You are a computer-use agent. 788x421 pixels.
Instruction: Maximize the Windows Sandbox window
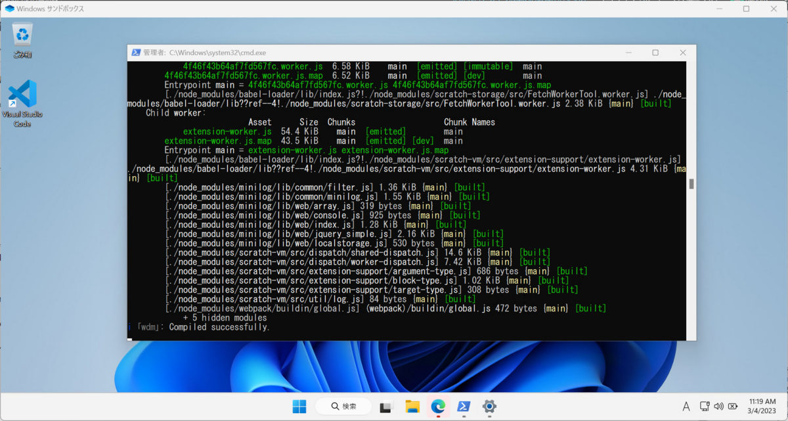[746, 9]
